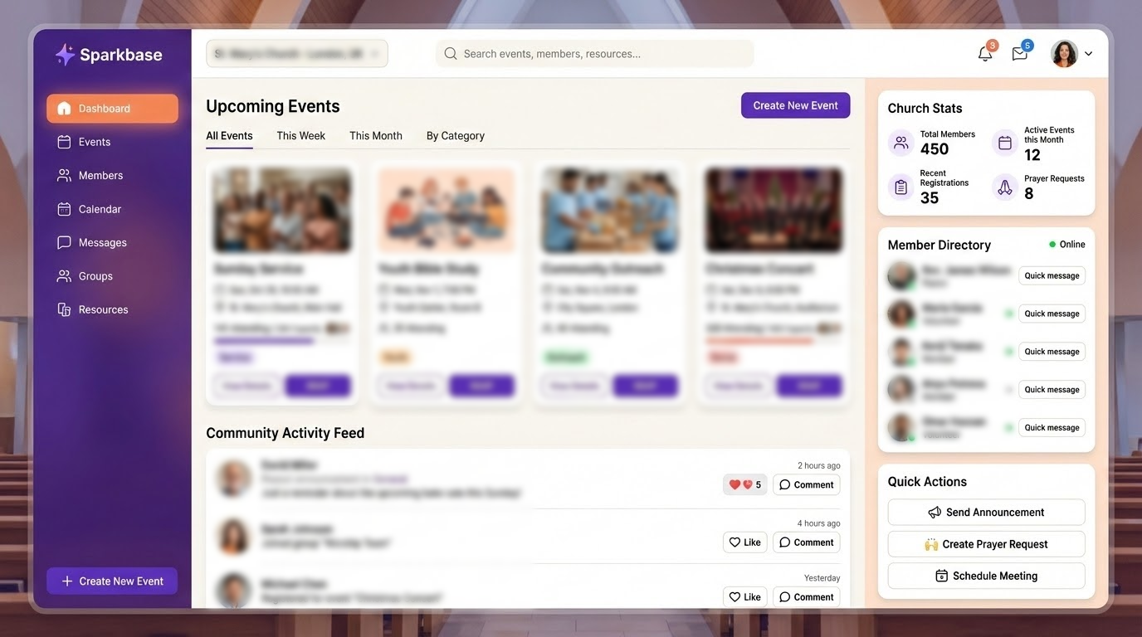Expand the By Category filter

pyautogui.click(x=455, y=135)
